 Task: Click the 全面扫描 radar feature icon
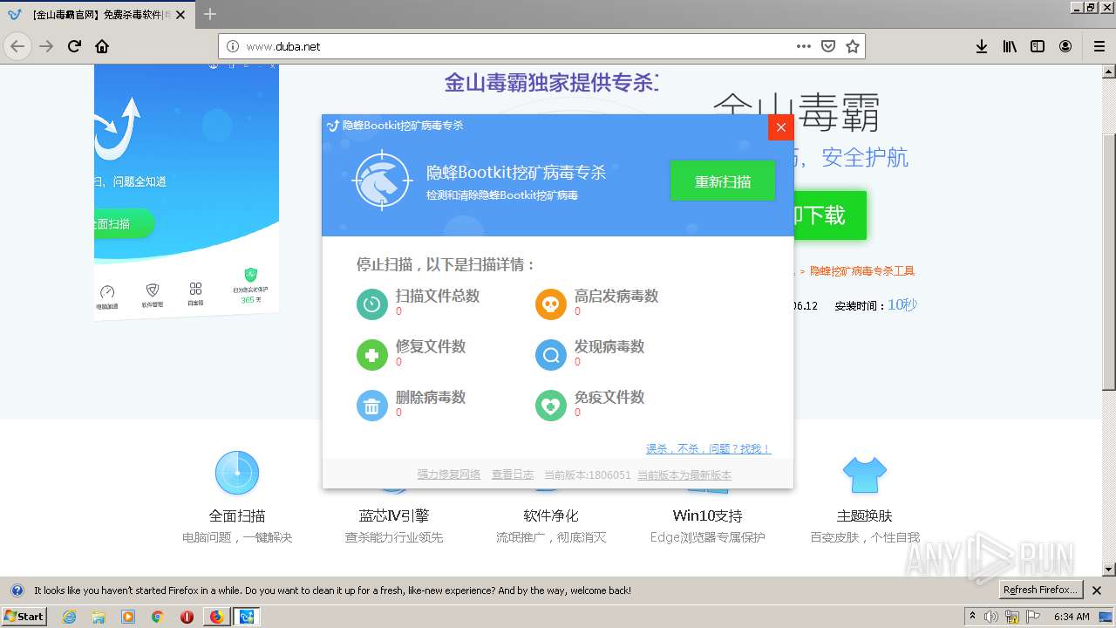coord(237,473)
